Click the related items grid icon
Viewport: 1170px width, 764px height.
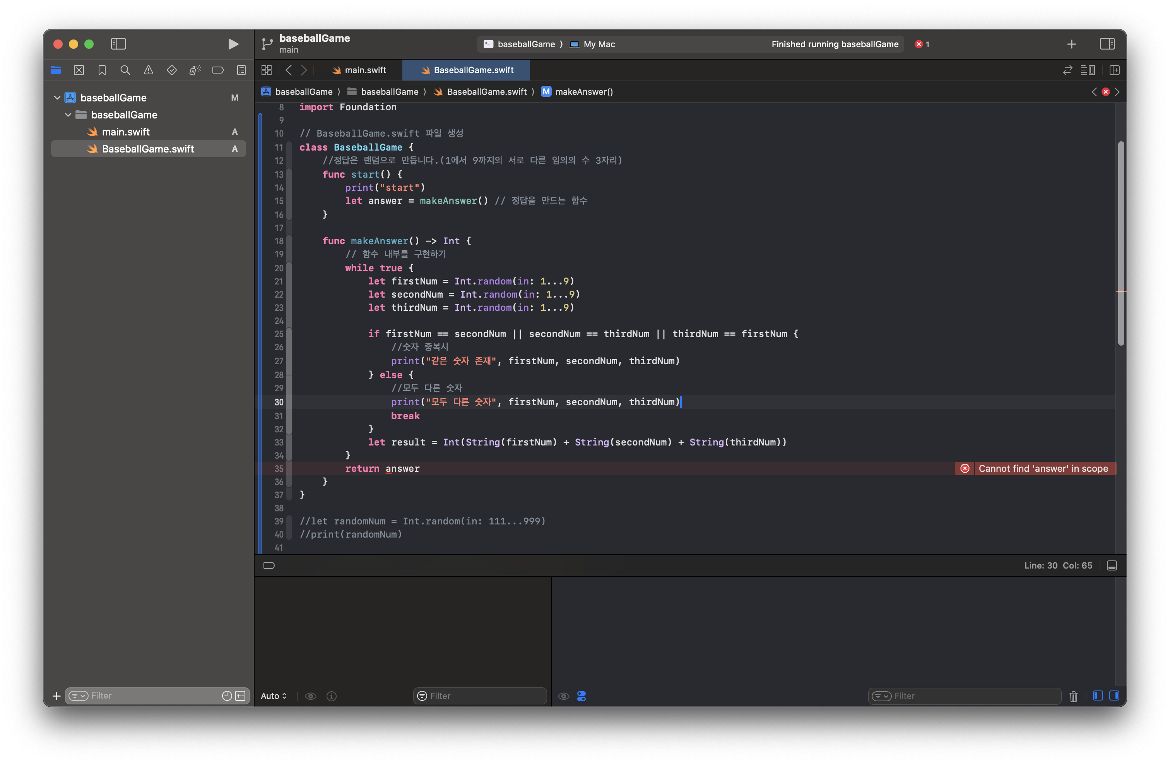[x=267, y=70]
